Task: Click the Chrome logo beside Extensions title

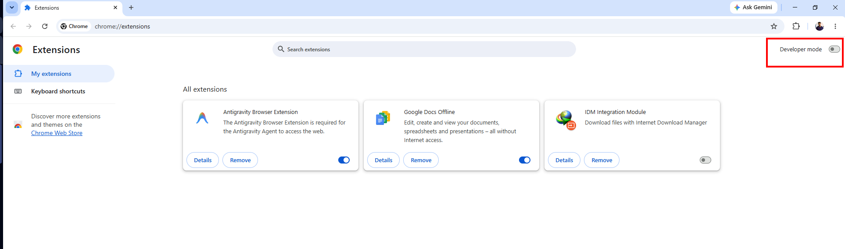Action: click(18, 49)
